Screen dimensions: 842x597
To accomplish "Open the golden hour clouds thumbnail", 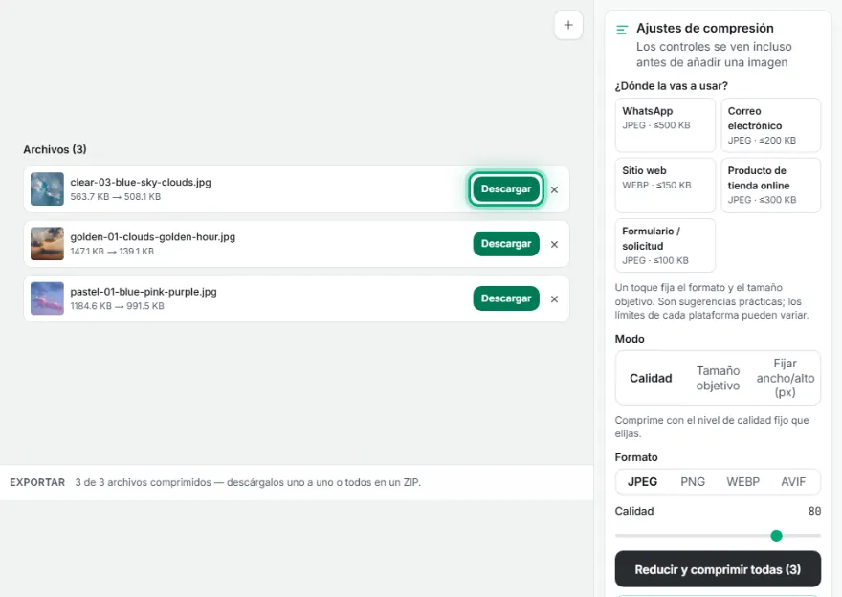I will click(x=47, y=244).
